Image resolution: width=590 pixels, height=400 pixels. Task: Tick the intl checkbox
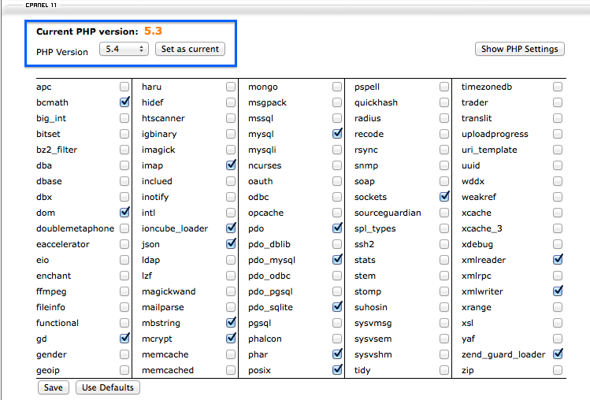point(231,213)
